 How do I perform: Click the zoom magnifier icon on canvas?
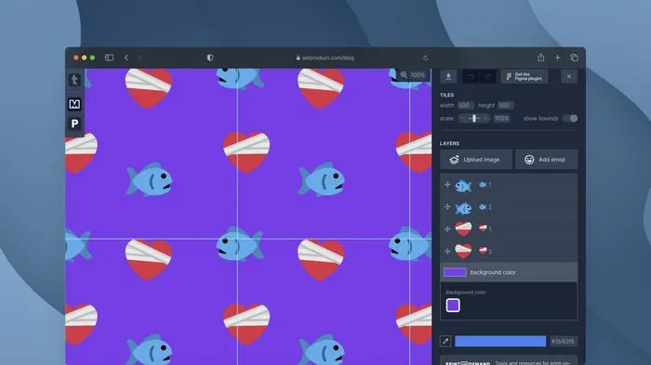(x=404, y=75)
